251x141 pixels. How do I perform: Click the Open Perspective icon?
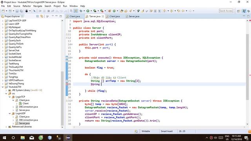click(238, 11)
